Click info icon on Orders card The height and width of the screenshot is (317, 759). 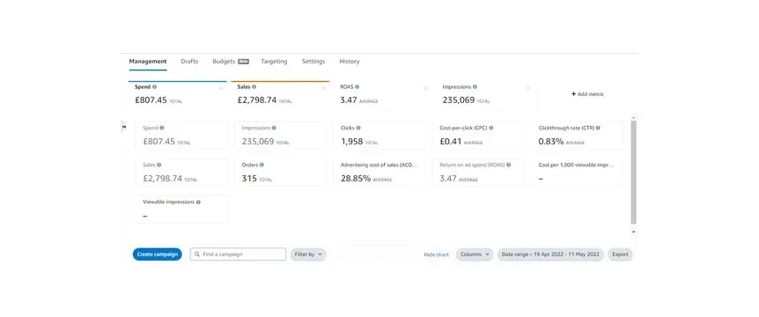point(262,165)
